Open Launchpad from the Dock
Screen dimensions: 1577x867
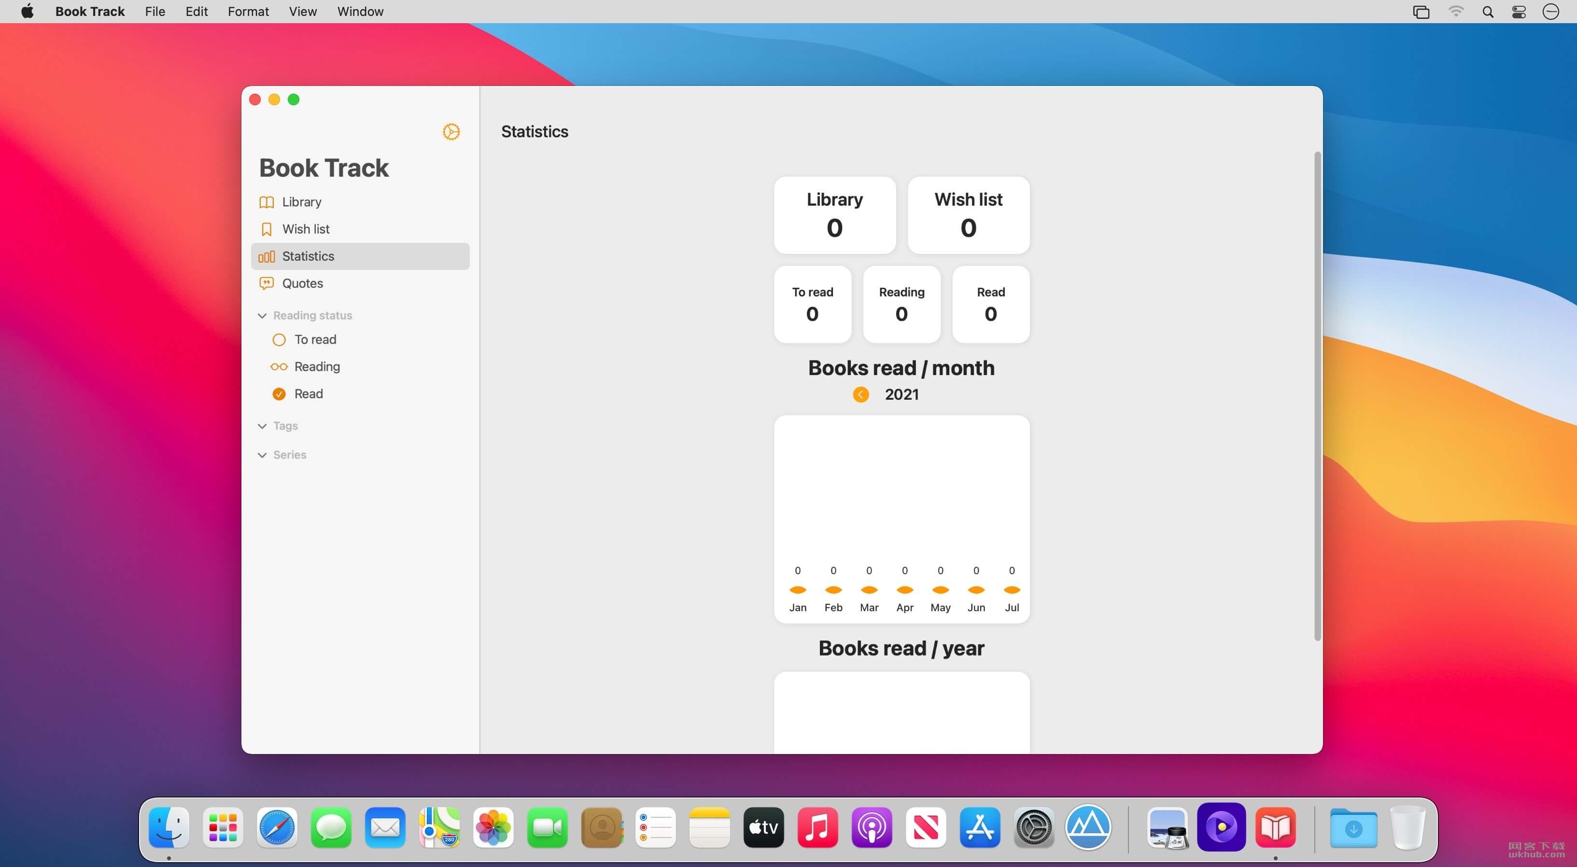tap(223, 827)
